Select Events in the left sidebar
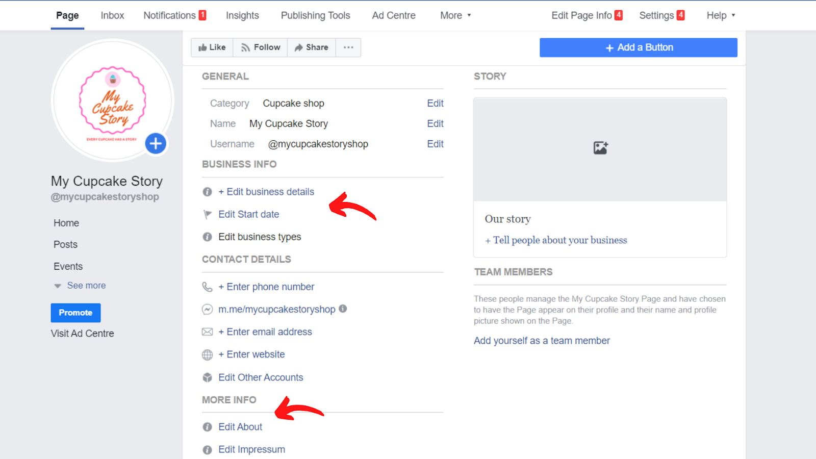816x459 pixels. click(x=68, y=267)
